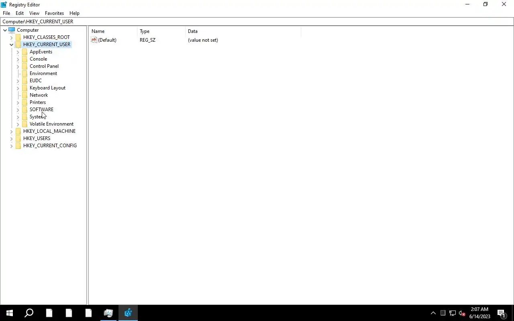Open the Favorites menu
The height and width of the screenshot is (321, 514).
pyautogui.click(x=54, y=13)
